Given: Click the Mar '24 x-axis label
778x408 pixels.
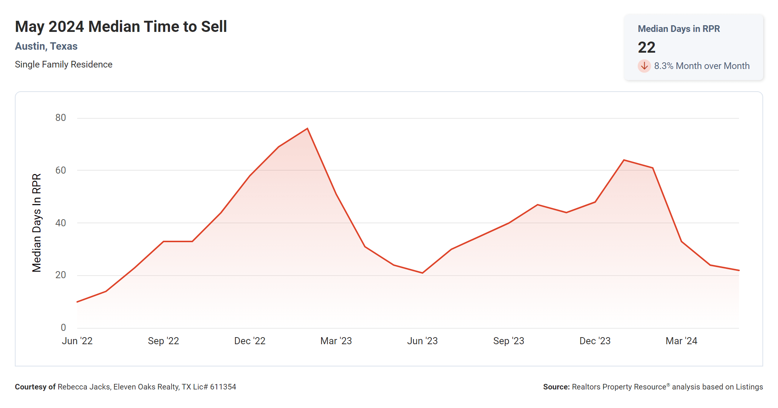Looking at the screenshot, I should click(681, 341).
